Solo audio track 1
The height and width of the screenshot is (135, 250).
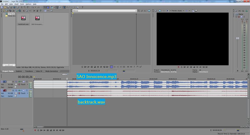(x=27, y=82)
